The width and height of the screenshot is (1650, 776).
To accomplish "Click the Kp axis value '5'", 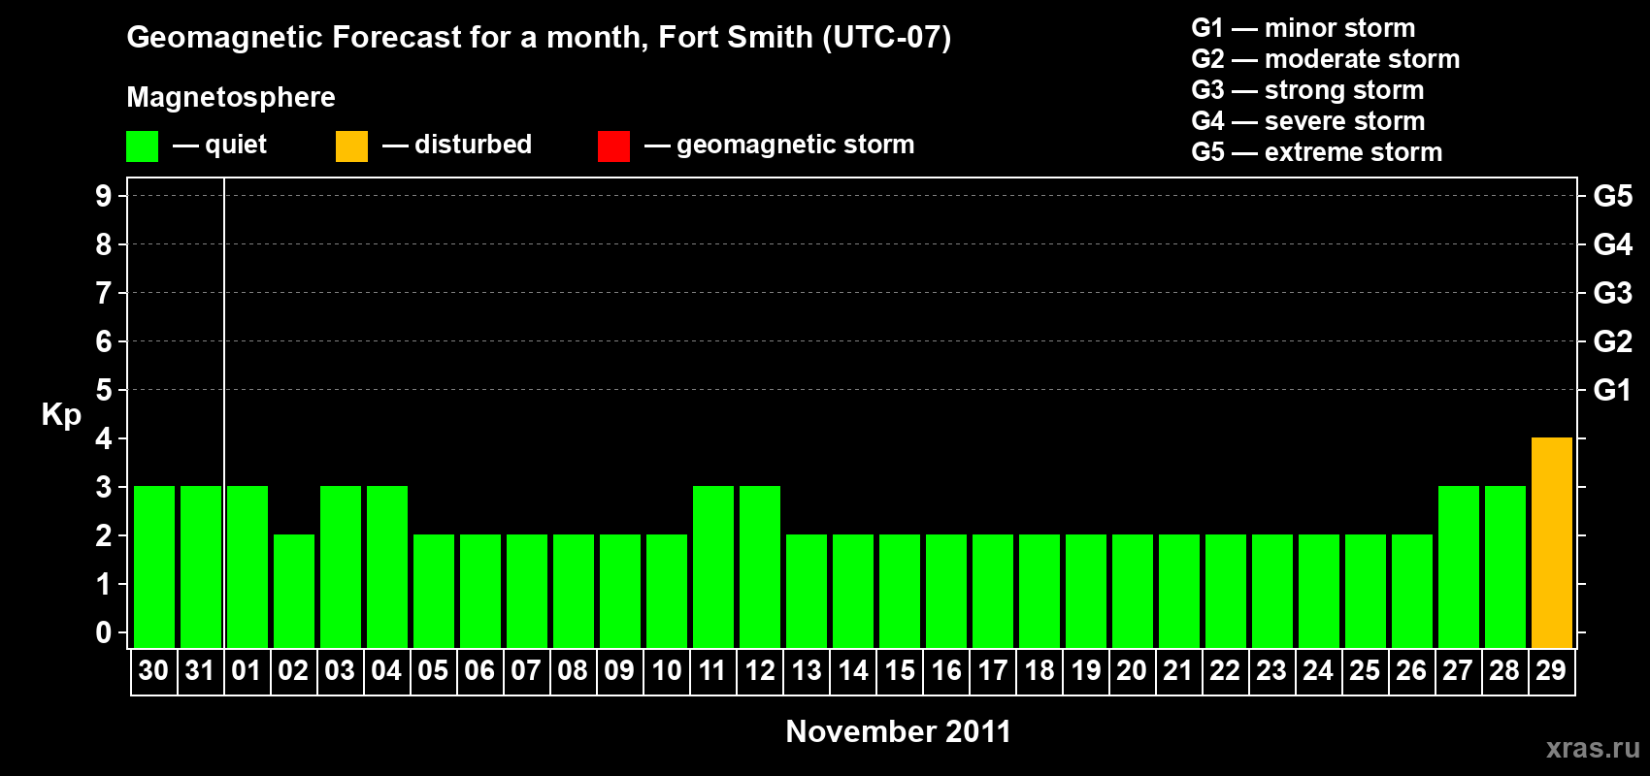I will [x=104, y=390].
